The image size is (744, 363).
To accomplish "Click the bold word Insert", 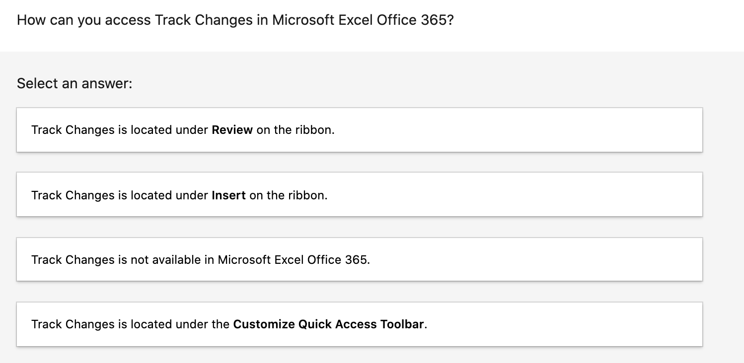I will tap(228, 195).
